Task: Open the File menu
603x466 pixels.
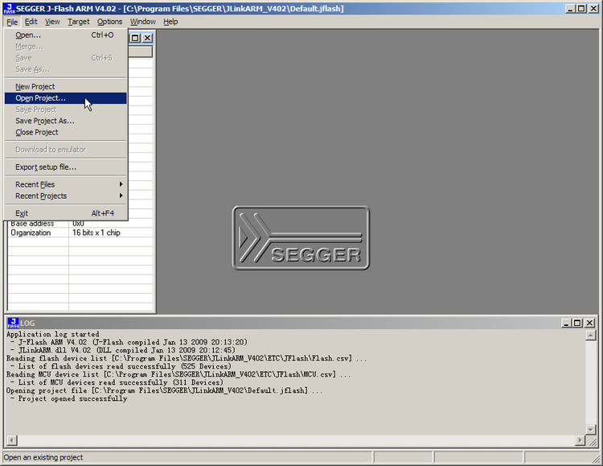Action: (12, 22)
